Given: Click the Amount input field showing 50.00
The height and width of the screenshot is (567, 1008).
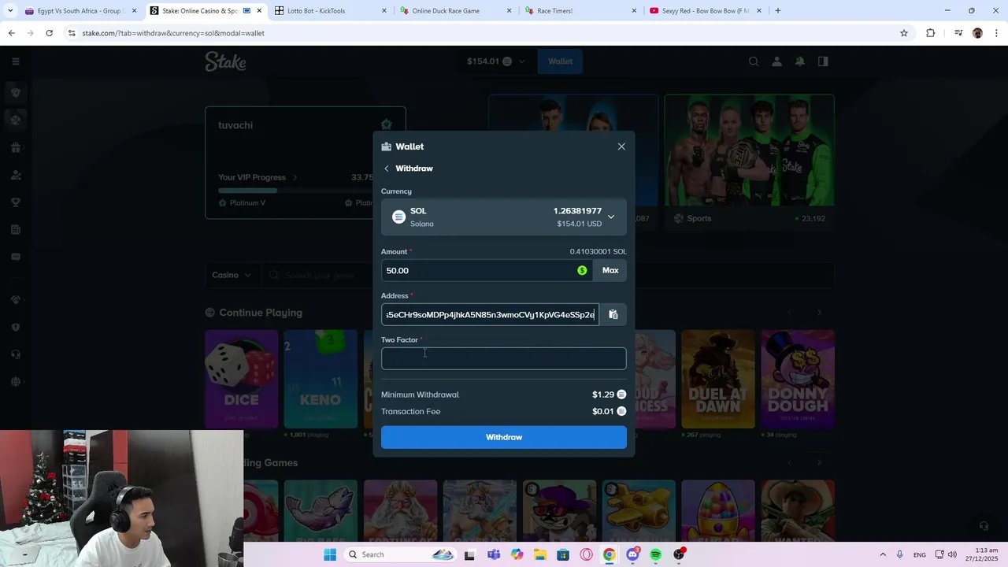Looking at the screenshot, I should (x=487, y=270).
